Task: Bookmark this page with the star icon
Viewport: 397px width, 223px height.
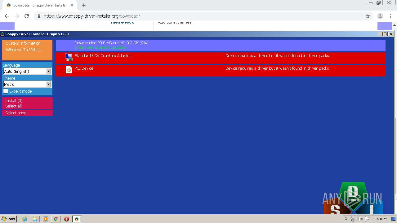Action: point(368,16)
